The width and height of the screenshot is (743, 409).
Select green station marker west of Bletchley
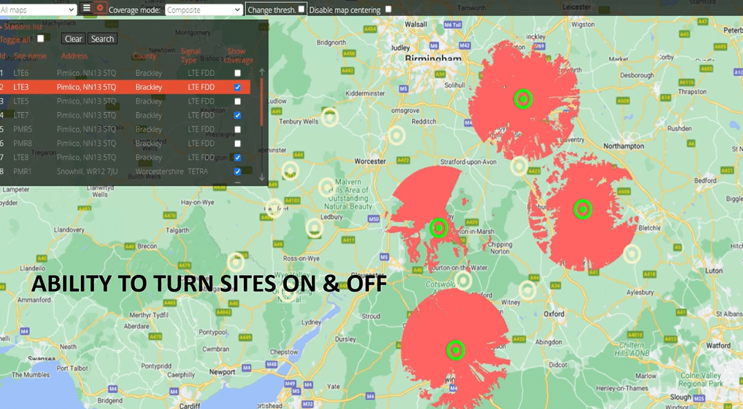pos(583,209)
